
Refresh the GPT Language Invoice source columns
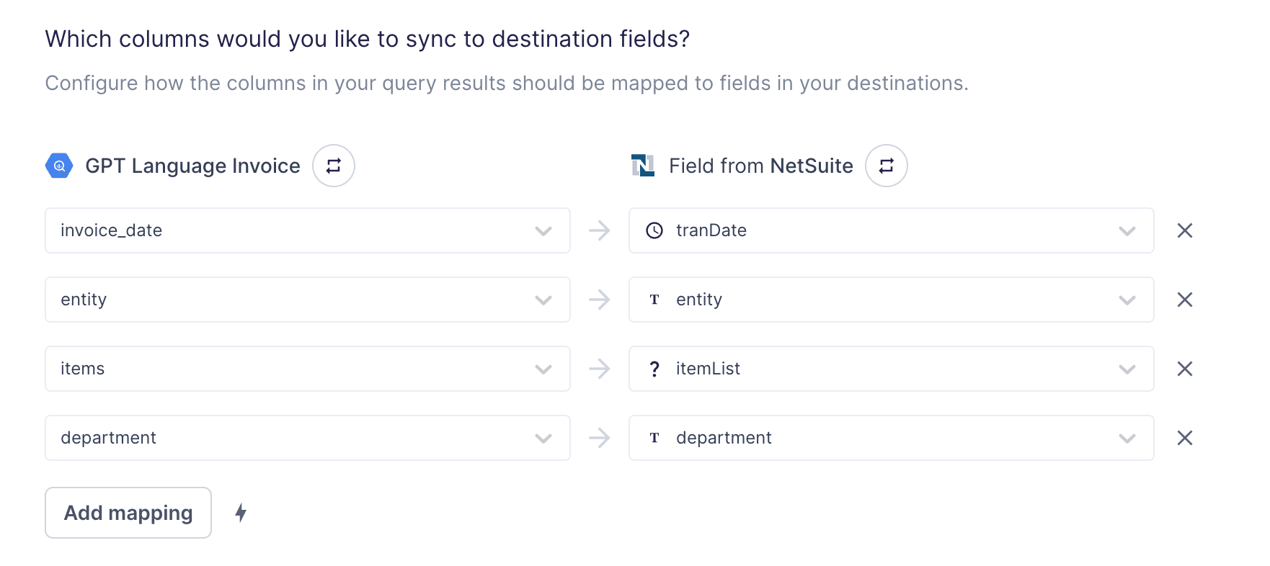point(333,166)
